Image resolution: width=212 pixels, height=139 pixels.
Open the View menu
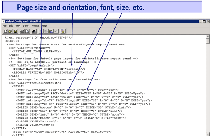18,26
